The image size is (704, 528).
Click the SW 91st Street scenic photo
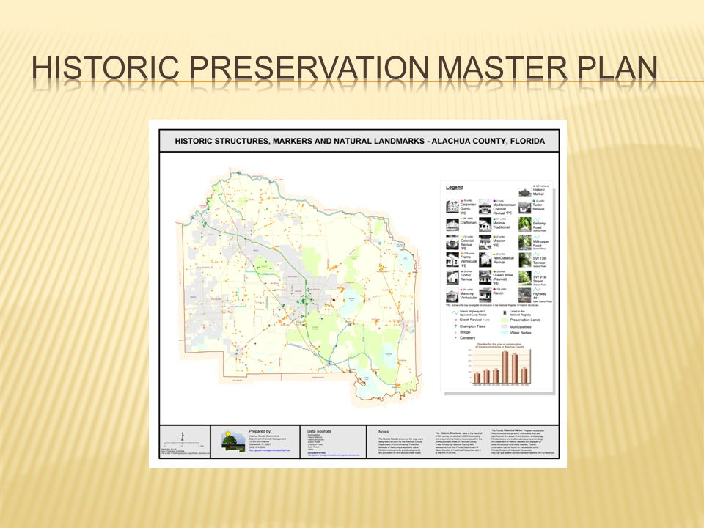525,278
